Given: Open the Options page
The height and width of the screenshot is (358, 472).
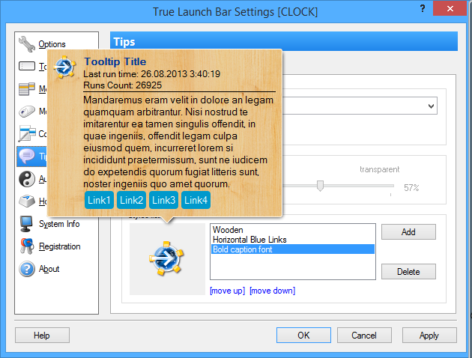Looking at the screenshot, I should coord(52,44).
